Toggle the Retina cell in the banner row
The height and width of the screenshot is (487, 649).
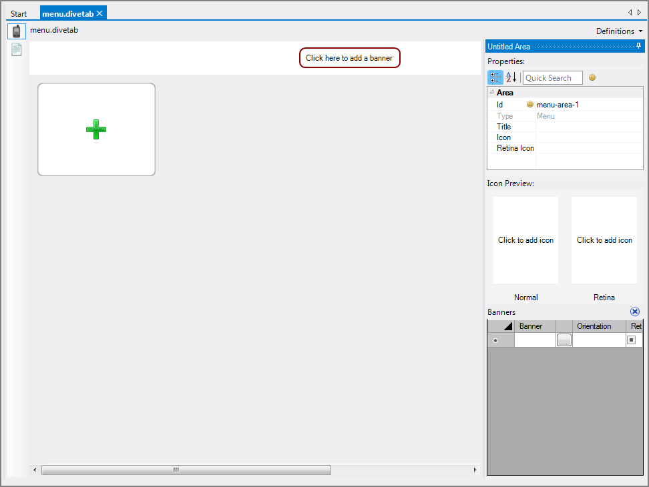632,340
